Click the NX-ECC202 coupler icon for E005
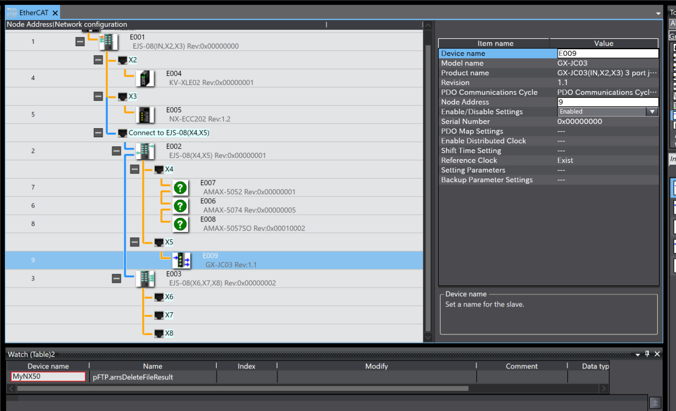 tap(145, 115)
